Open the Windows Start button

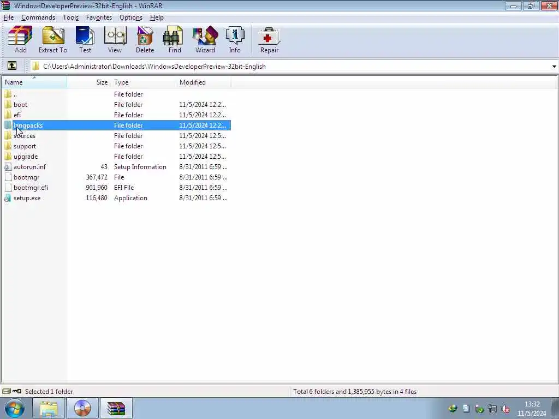[x=15, y=408]
